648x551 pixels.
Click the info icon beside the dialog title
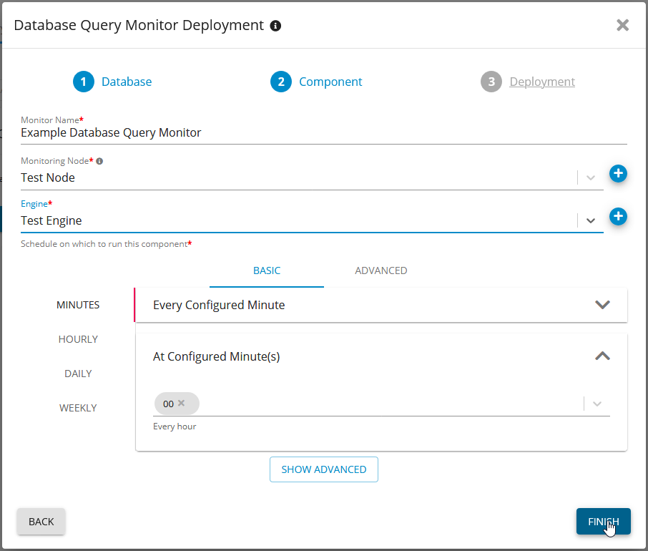[275, 26]
